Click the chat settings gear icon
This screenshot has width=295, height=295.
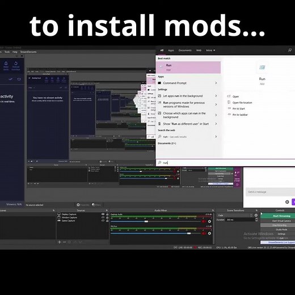tap(287, 202)
